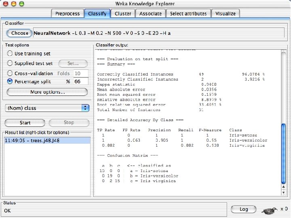This screenshot has width=291, height=218.
Task: Click the yellow minimize window button
Action: [14, 4]
